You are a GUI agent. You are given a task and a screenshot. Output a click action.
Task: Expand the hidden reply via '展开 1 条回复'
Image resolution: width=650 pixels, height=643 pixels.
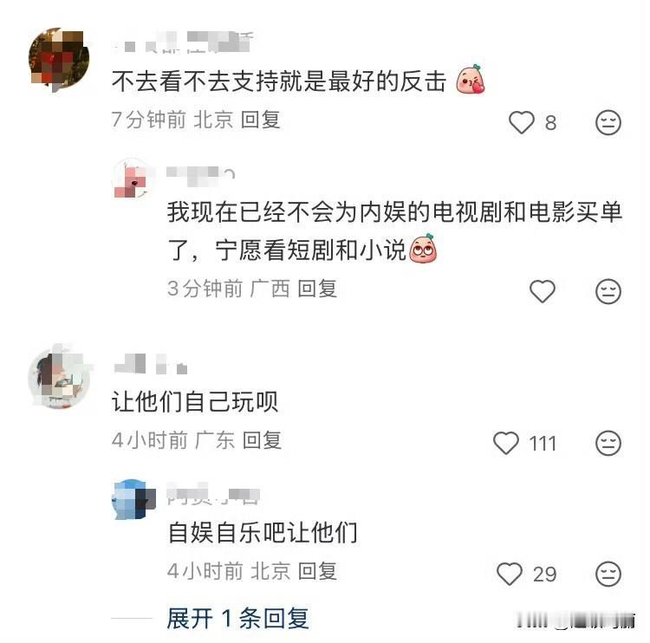click(237, 618)
